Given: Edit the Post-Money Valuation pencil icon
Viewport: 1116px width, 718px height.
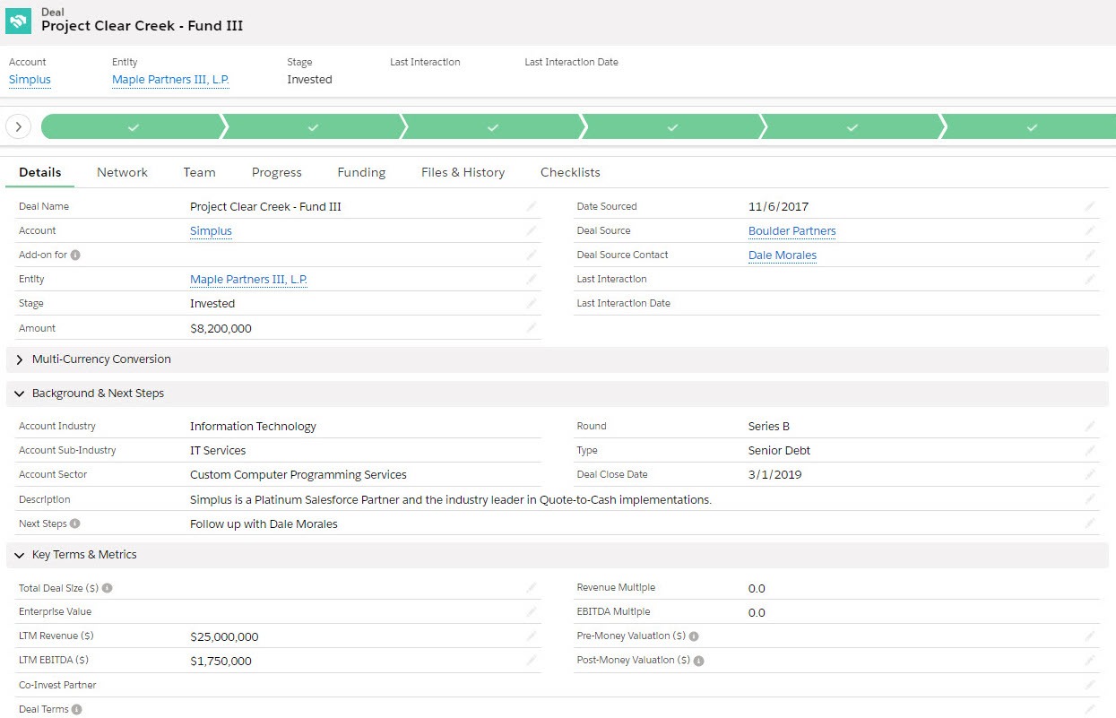Looking at the screenshot, I should (1090, 660).
